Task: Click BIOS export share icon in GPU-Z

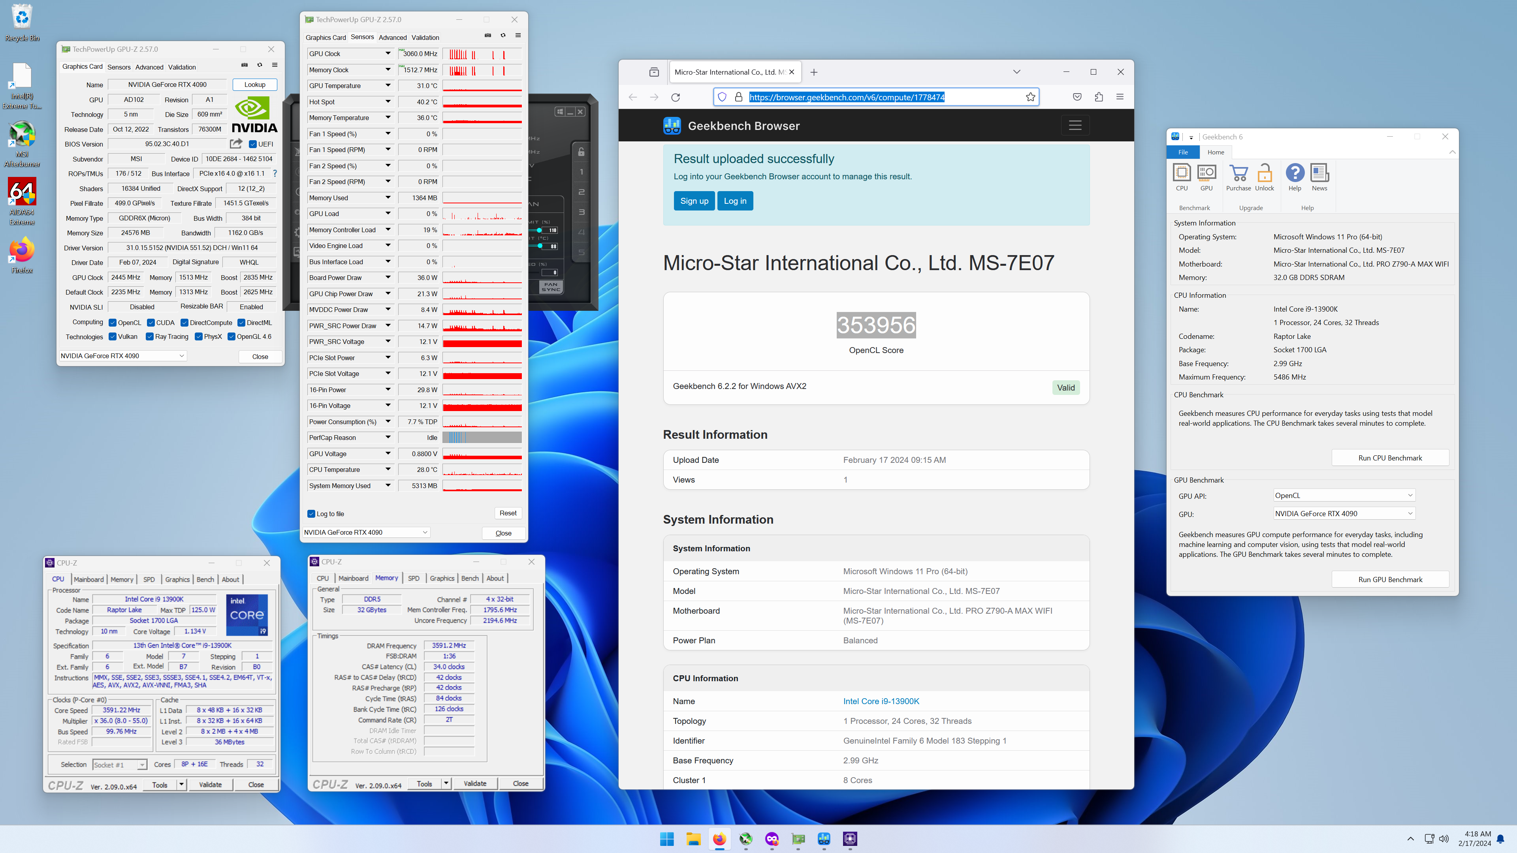Action: [x=236, y=144]
